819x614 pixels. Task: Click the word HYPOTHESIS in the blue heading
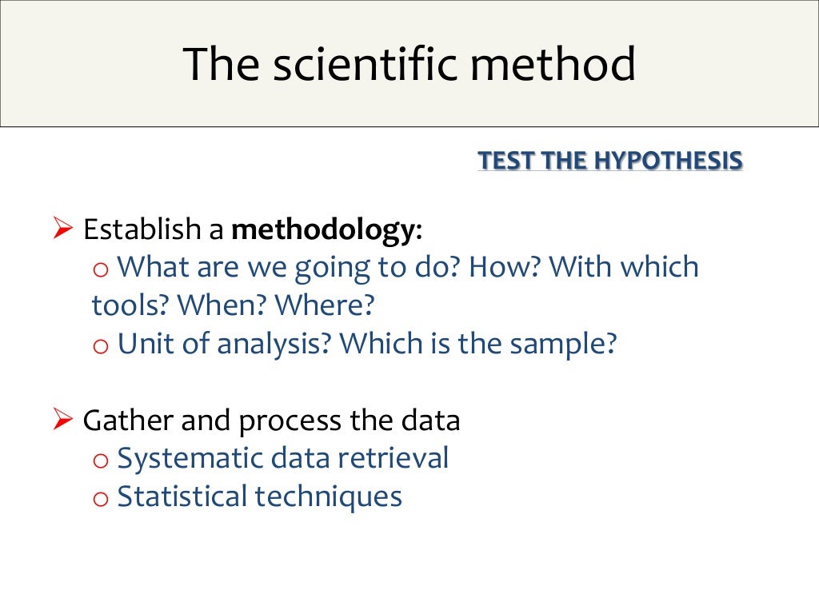pos(669,160)
